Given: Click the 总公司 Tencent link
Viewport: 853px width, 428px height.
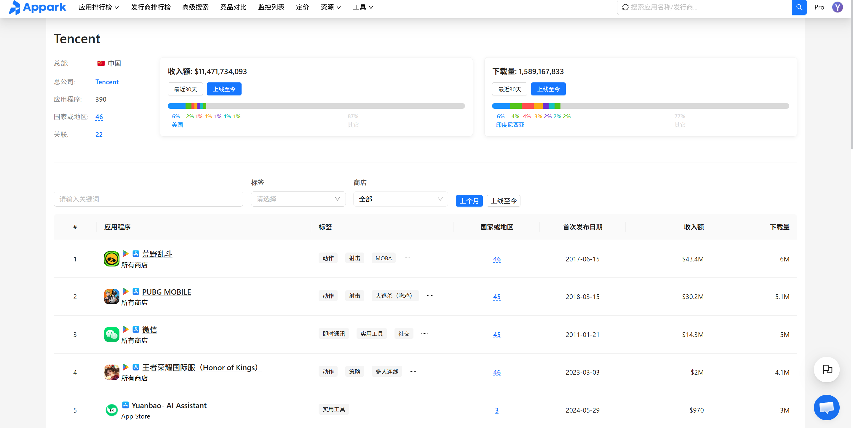Looking at the screenshot, I should pos(107,82).
